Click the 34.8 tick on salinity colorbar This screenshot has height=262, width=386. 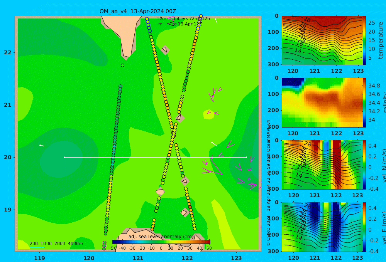point(374,86)
